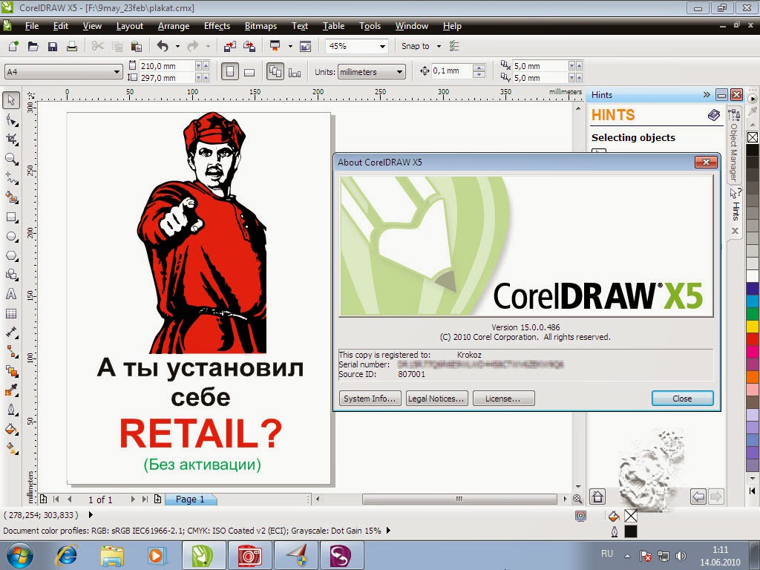
Task: Toggle all pages layout button
Action: [x=275, y=72]
